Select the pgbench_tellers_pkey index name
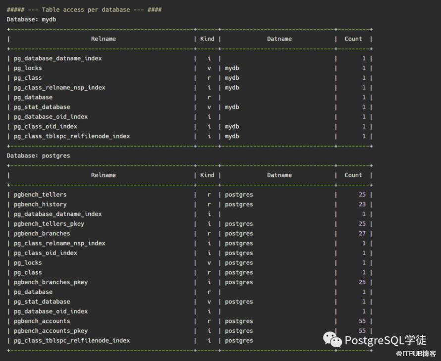The image size is (441, 361). pos(49,224)
